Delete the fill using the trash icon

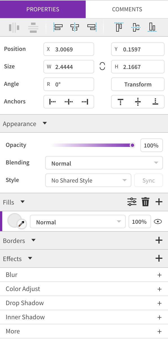(145, 202)
